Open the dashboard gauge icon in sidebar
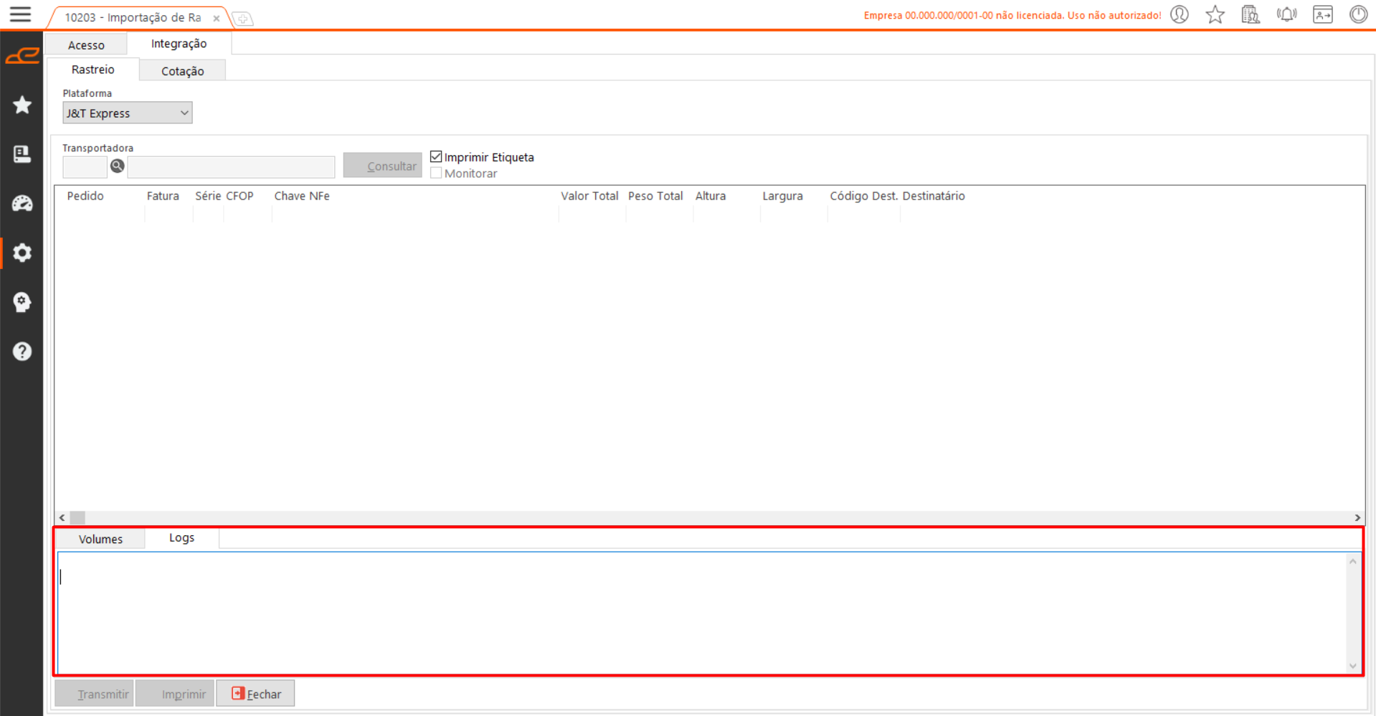The width and height of the screenshot is (1376, 716). point(22,204)
